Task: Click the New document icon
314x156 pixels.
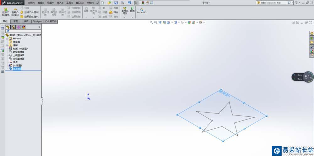Action: [102, 3]
